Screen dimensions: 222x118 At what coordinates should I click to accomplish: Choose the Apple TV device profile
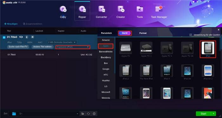(x=126, y=49)
